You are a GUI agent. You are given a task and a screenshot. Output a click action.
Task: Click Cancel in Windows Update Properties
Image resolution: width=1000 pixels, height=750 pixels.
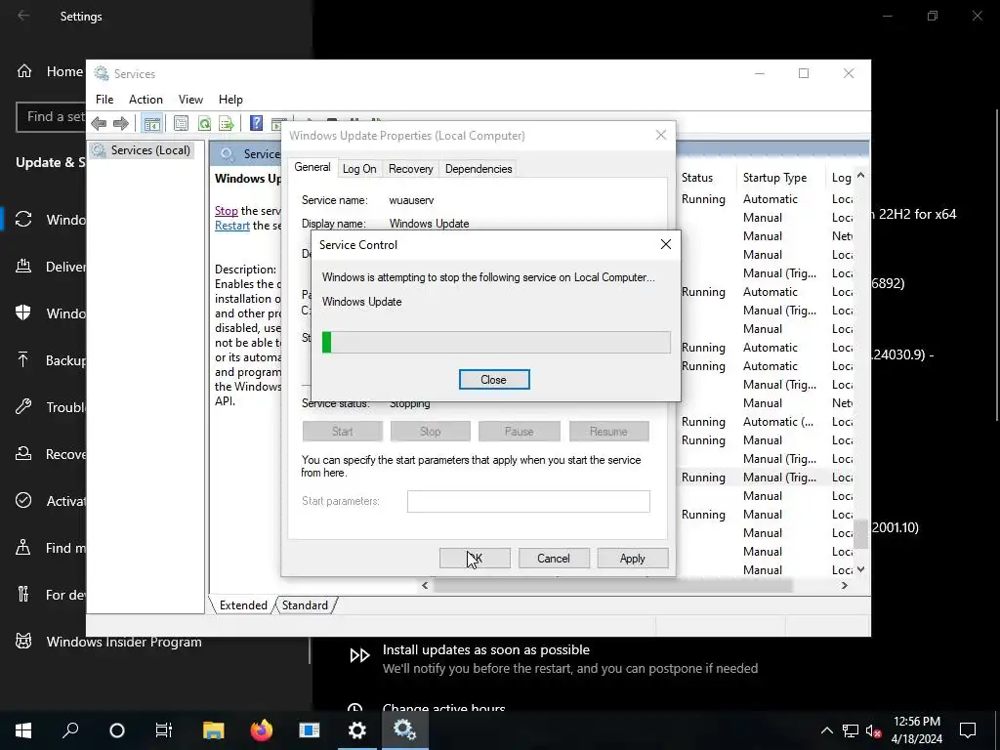554,558
